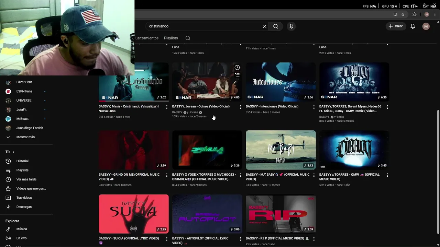
Task: Open options menu for Intenciones video
Action: coord(314,107)
